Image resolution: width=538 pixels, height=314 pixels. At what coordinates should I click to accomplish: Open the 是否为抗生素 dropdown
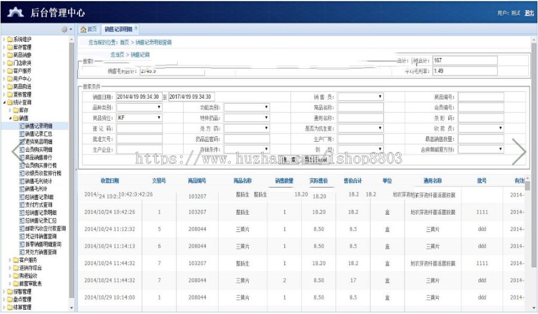(360, 129)
